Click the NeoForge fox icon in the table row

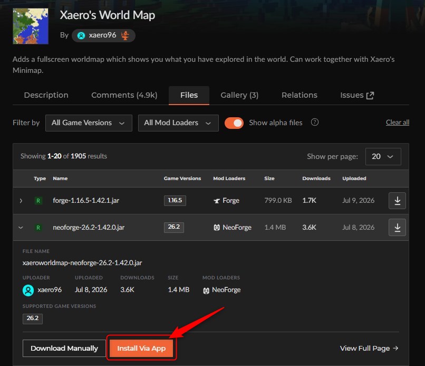click(217, 228)
